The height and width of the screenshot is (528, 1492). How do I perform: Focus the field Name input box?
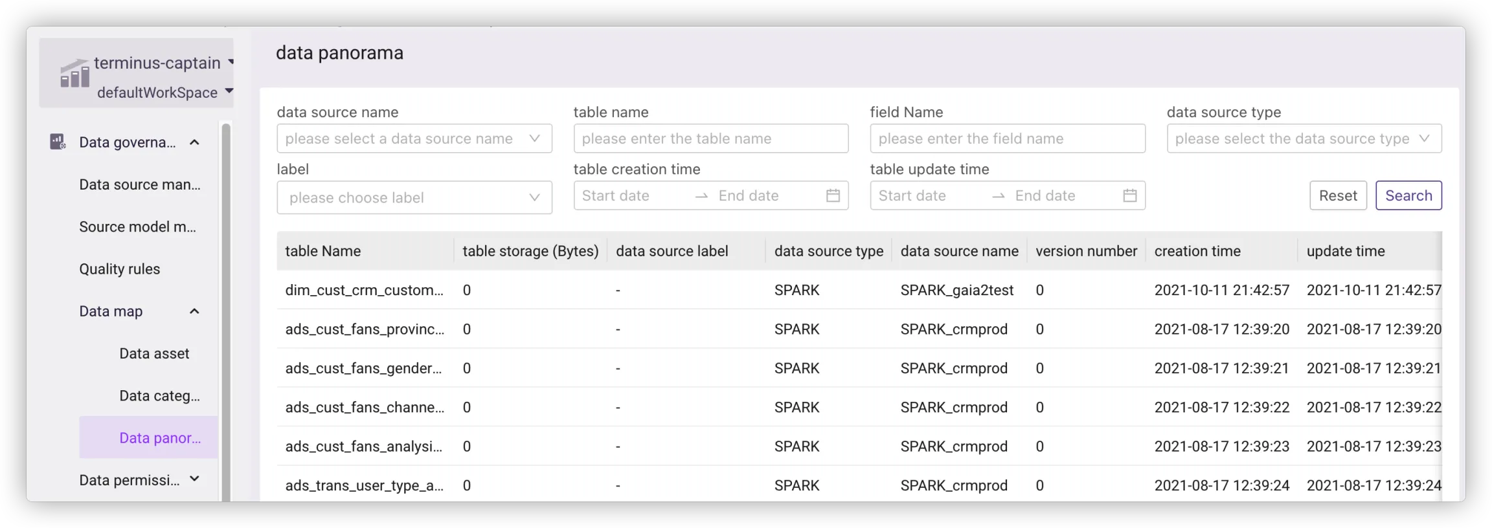(1007, 138)
